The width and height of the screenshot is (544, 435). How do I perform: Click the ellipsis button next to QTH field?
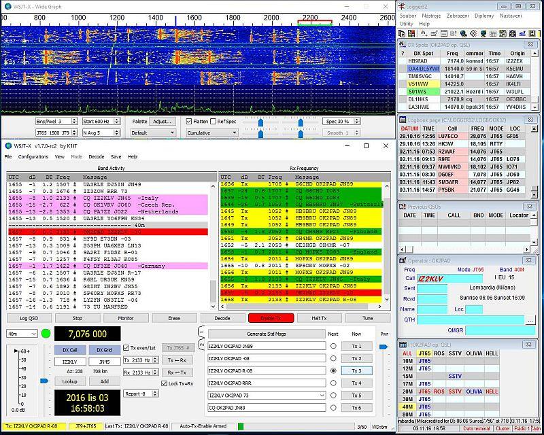click(530, 321)
